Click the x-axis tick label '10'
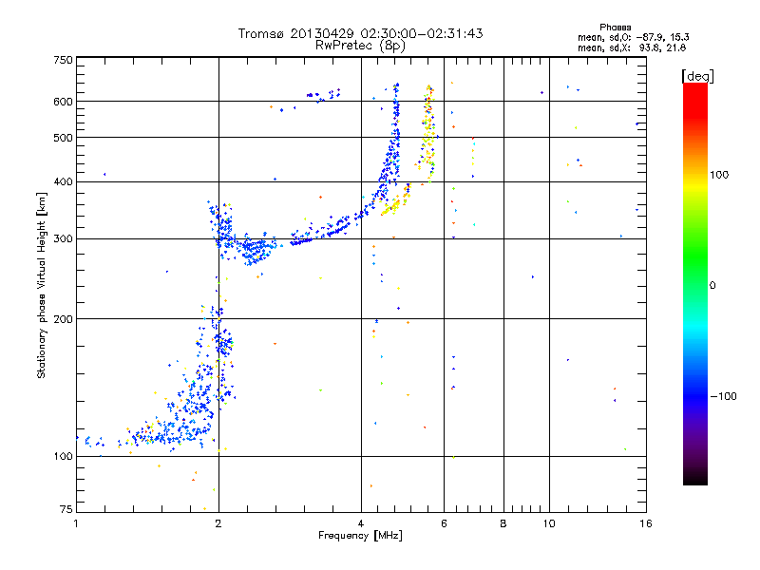The height and width of the screenshot is (570, 760). pyautogui.click(x=549, y=523)
